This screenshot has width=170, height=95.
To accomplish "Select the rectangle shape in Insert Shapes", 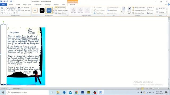I will 10,8.
